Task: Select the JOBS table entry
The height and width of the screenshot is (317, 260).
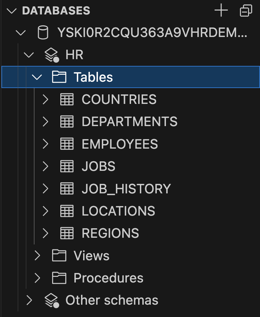Action: point(98,166)
